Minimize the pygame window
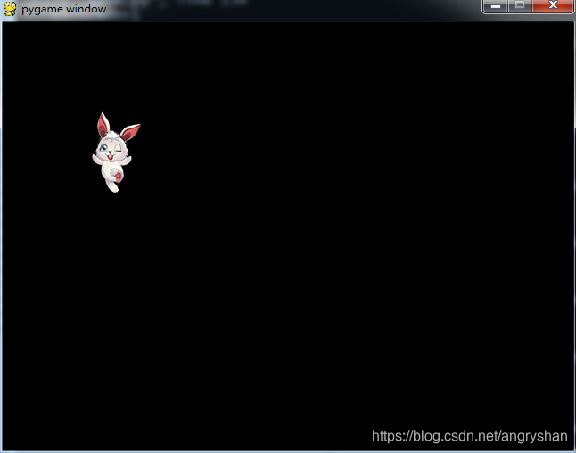 (x=495, y=6)
